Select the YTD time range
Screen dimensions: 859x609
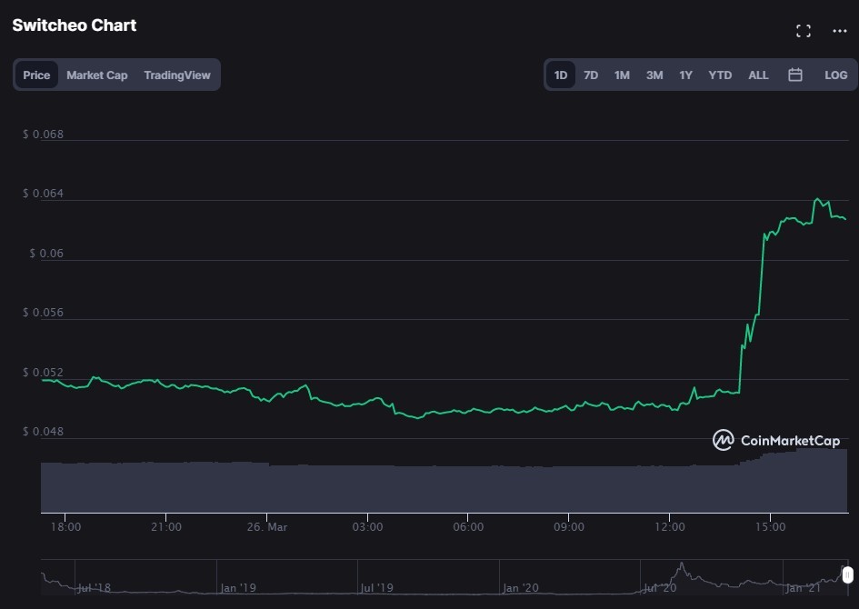click(720, 75)
